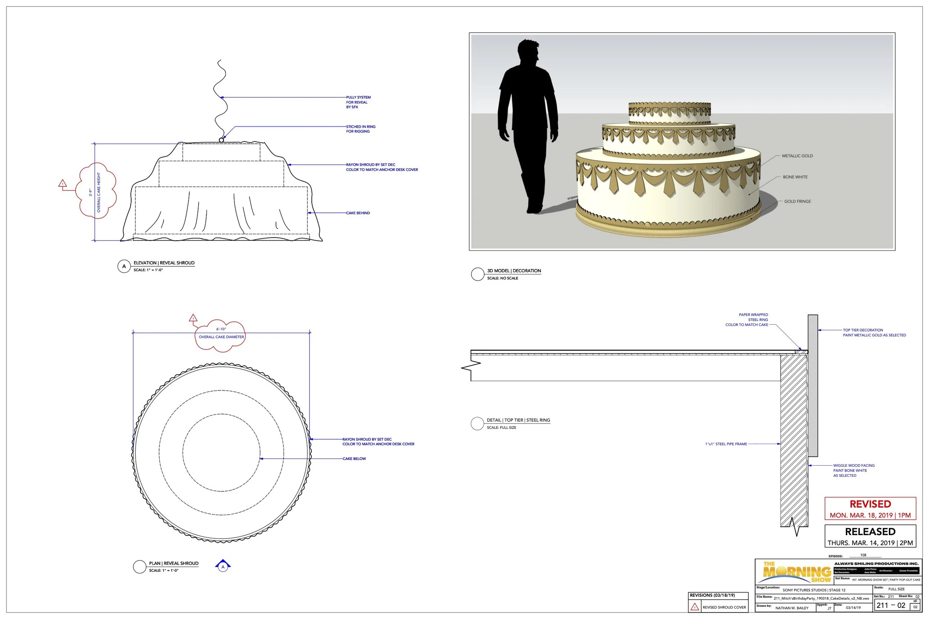Select the 'REVISED SHROUD COVER' revision entry
The height and width of the screenshot is (619, 929).
pos(724,607)
